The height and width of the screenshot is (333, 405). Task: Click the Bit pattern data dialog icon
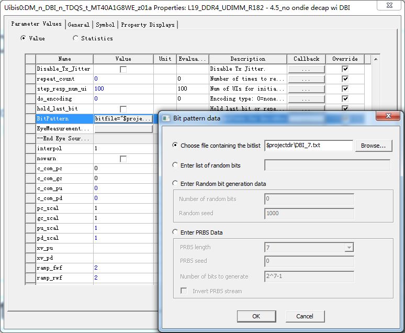(166, 118)
